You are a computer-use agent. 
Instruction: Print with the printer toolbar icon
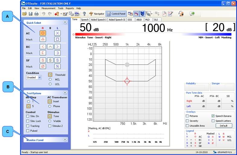pyautogui.click(x=37, y=14)
